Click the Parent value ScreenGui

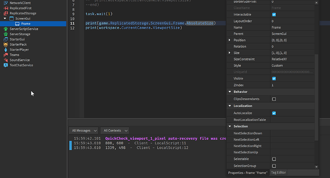click(292, 33)
